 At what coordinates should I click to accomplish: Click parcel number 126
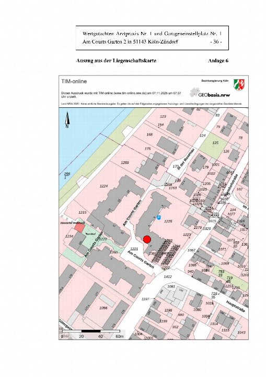click(x=226, y=151)
